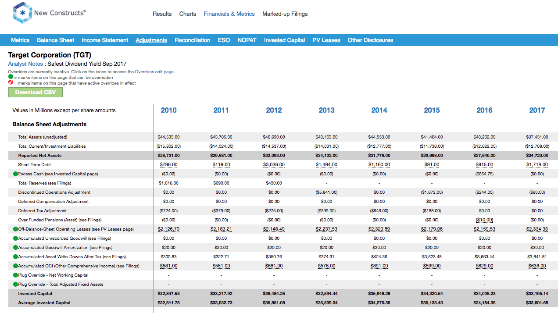
Task: Click the 2012 column header
Action: [274, 110]
